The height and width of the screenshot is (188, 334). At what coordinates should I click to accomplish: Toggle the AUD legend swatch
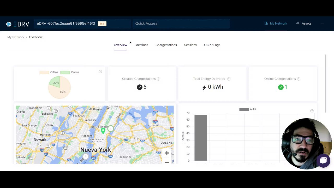tap(244, 109)
